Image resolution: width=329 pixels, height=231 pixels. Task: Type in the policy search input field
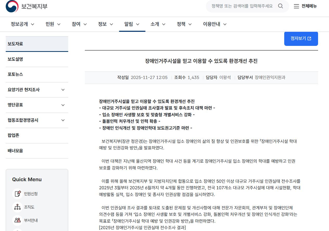tap(242, 6)
